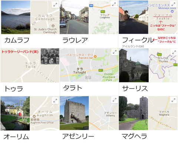Expand the Athenry map

coord(115,100)
